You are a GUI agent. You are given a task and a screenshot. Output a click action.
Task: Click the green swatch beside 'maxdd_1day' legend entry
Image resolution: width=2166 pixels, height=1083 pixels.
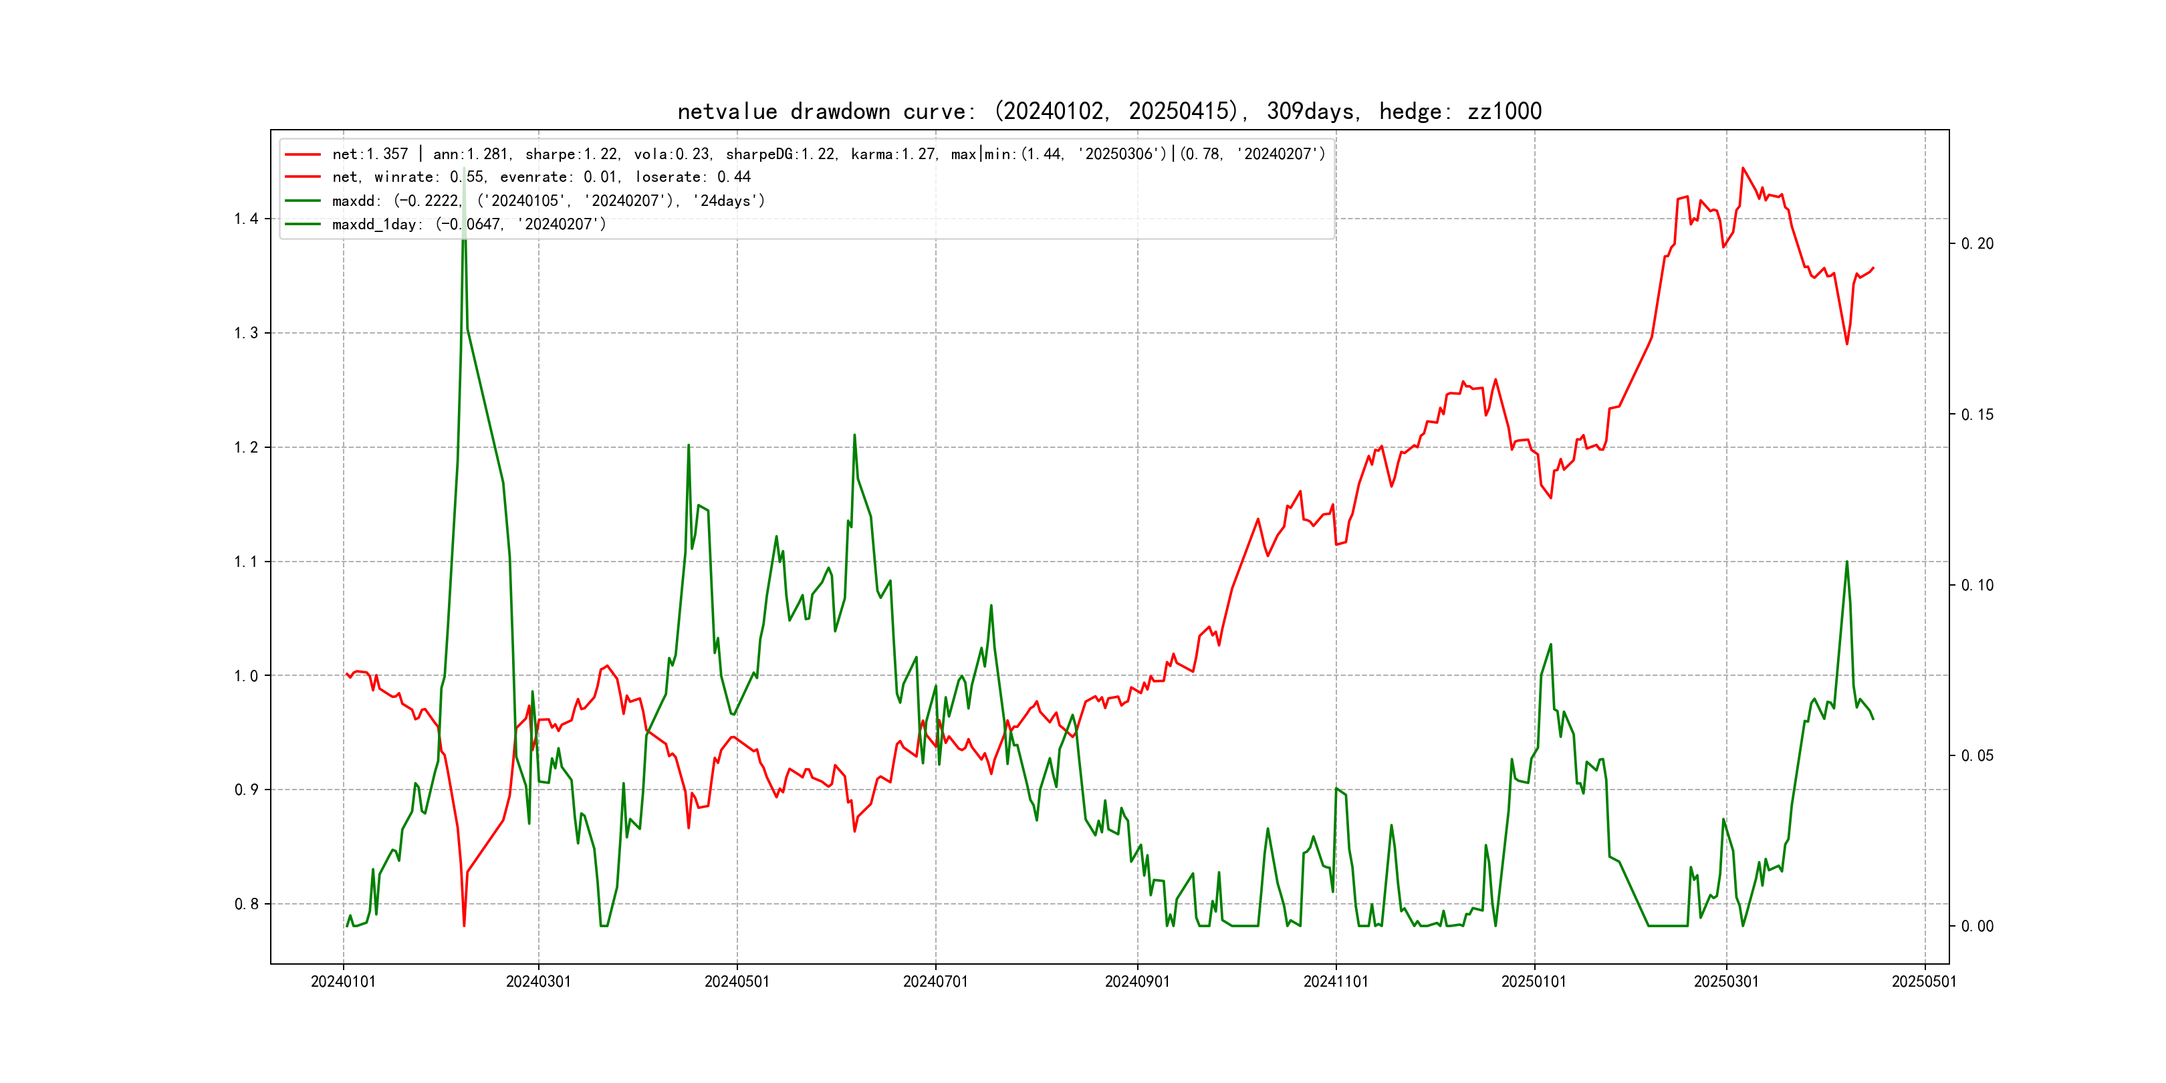[303, 225]
